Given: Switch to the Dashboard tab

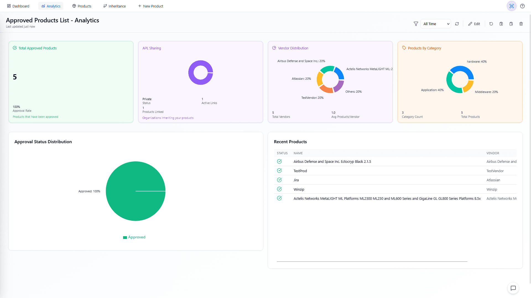Looking at the screenshot, I should point(18,6).
